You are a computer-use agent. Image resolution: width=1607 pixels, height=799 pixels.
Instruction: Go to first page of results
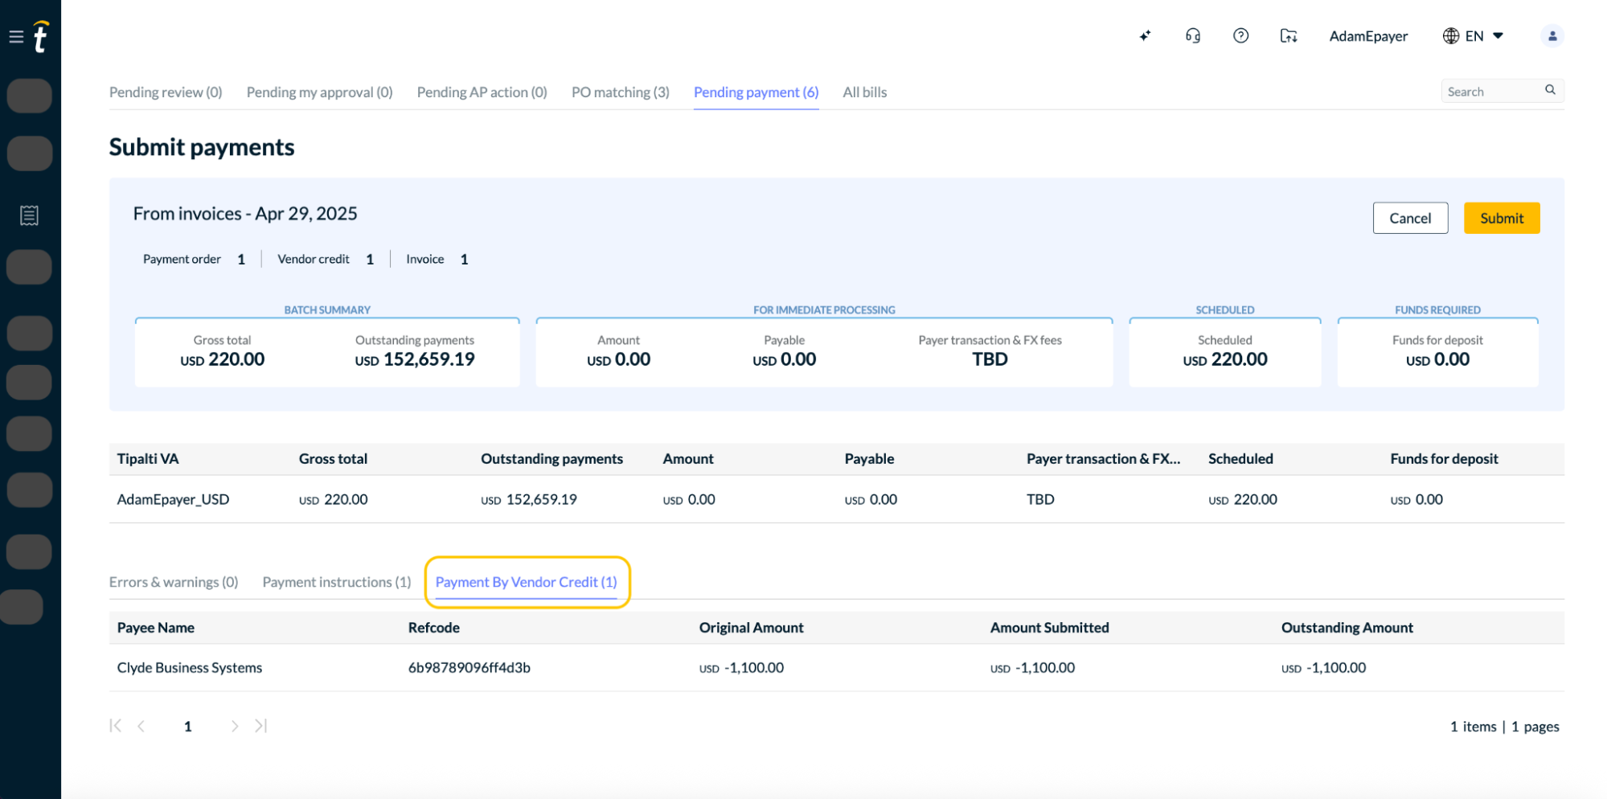click(116, 726)
